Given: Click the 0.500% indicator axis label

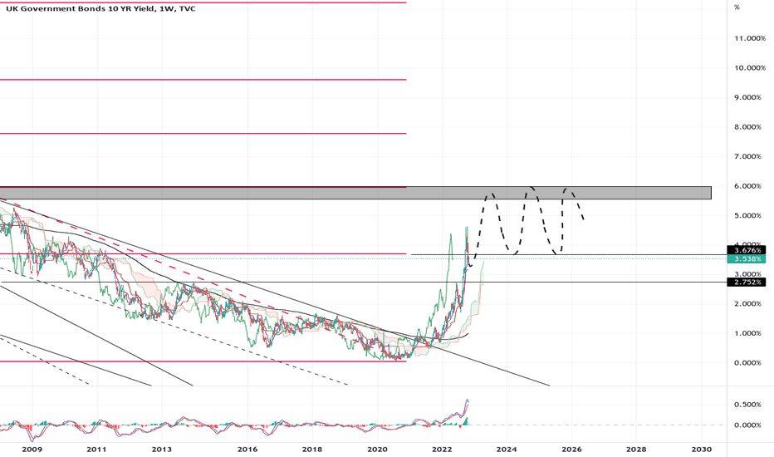Looking at the screenshot, I should pyautogui.click(x=749, y=405).
